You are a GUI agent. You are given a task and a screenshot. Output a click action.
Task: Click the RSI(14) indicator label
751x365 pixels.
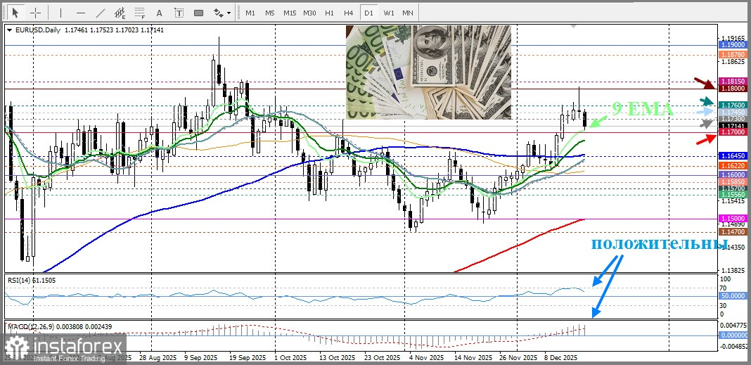pos(31,280)
